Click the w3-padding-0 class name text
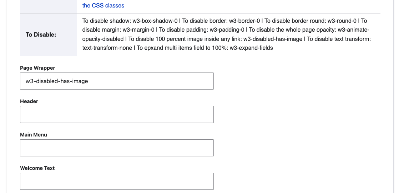 tap(227, 30)
